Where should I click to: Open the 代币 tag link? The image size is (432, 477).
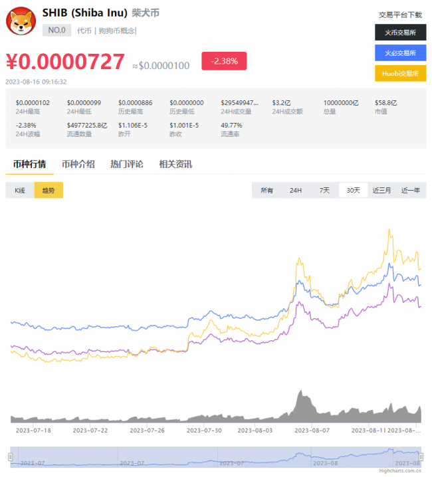84,31
